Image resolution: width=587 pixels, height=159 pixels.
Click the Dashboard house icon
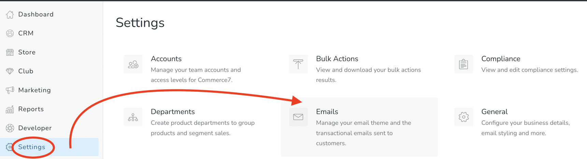pyautogui.click(x=10, y=14)
